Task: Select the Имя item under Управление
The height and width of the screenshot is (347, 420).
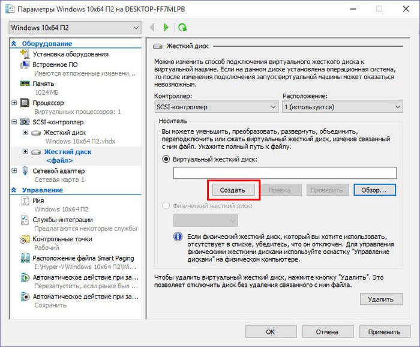Action: pos(38,201)
